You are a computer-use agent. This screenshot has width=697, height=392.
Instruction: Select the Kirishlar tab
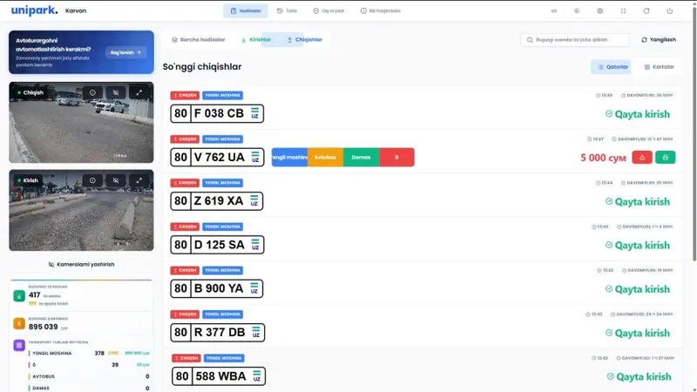coord(256,39)
